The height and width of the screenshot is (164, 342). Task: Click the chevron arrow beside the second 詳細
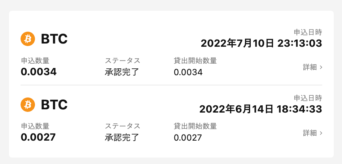coord(321,133)
